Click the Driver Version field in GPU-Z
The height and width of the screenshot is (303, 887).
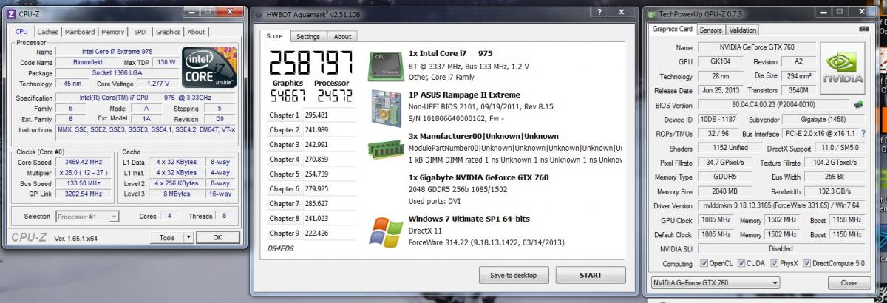click(782, 206)
